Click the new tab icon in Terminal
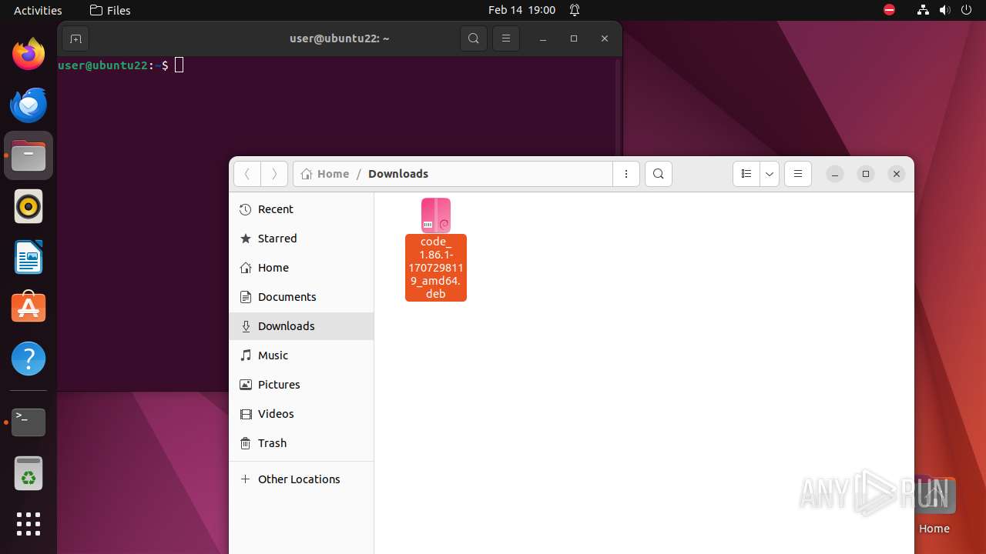This screenshot has height=554, width=986. coord(75,38)
